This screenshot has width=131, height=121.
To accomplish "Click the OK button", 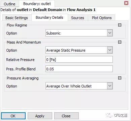I will (13, 116).
